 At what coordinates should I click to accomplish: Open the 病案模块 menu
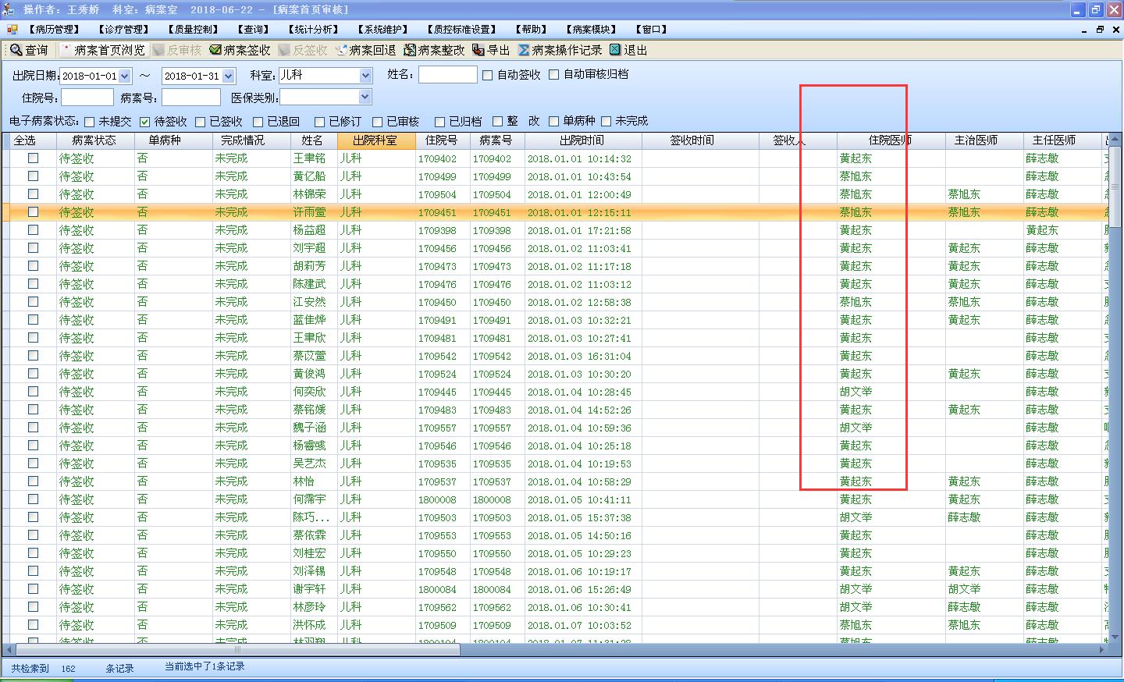(x=592, y=30)
